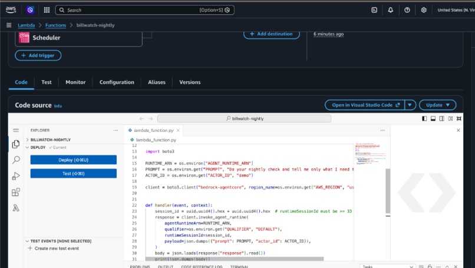Toggle editor fullscreen icon
475x268 pixels.
(x=459, y=118)
